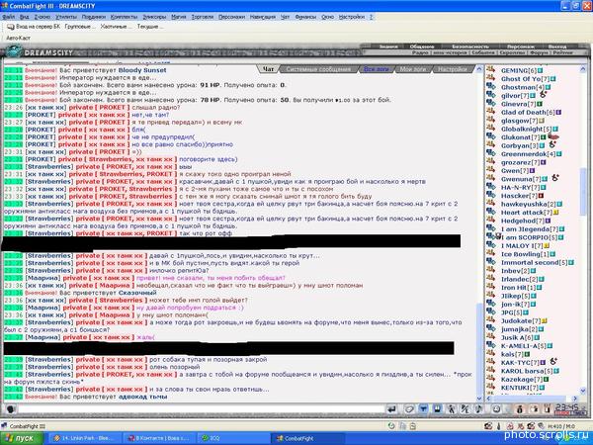Open the Навигация menu
The height and width of the screenshot is (445, 593).
click(x=263, y=17)
